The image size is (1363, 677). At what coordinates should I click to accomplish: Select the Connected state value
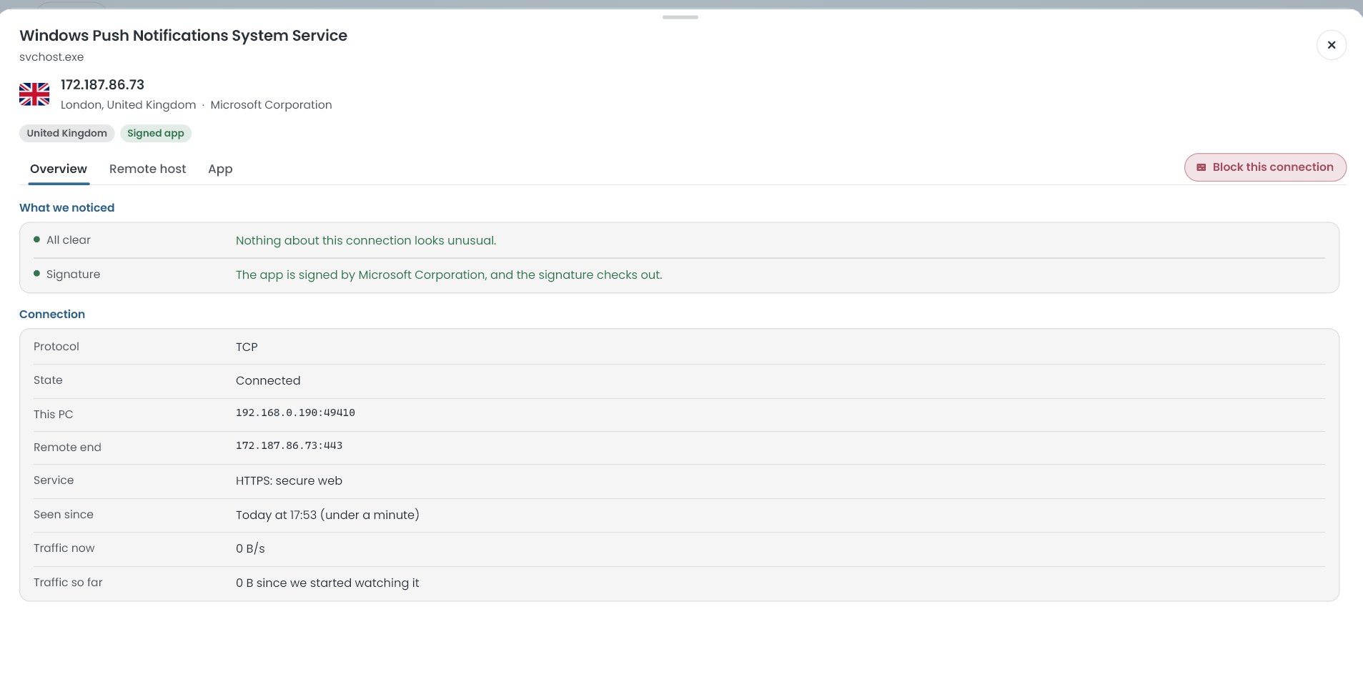[x=268, y=381]
